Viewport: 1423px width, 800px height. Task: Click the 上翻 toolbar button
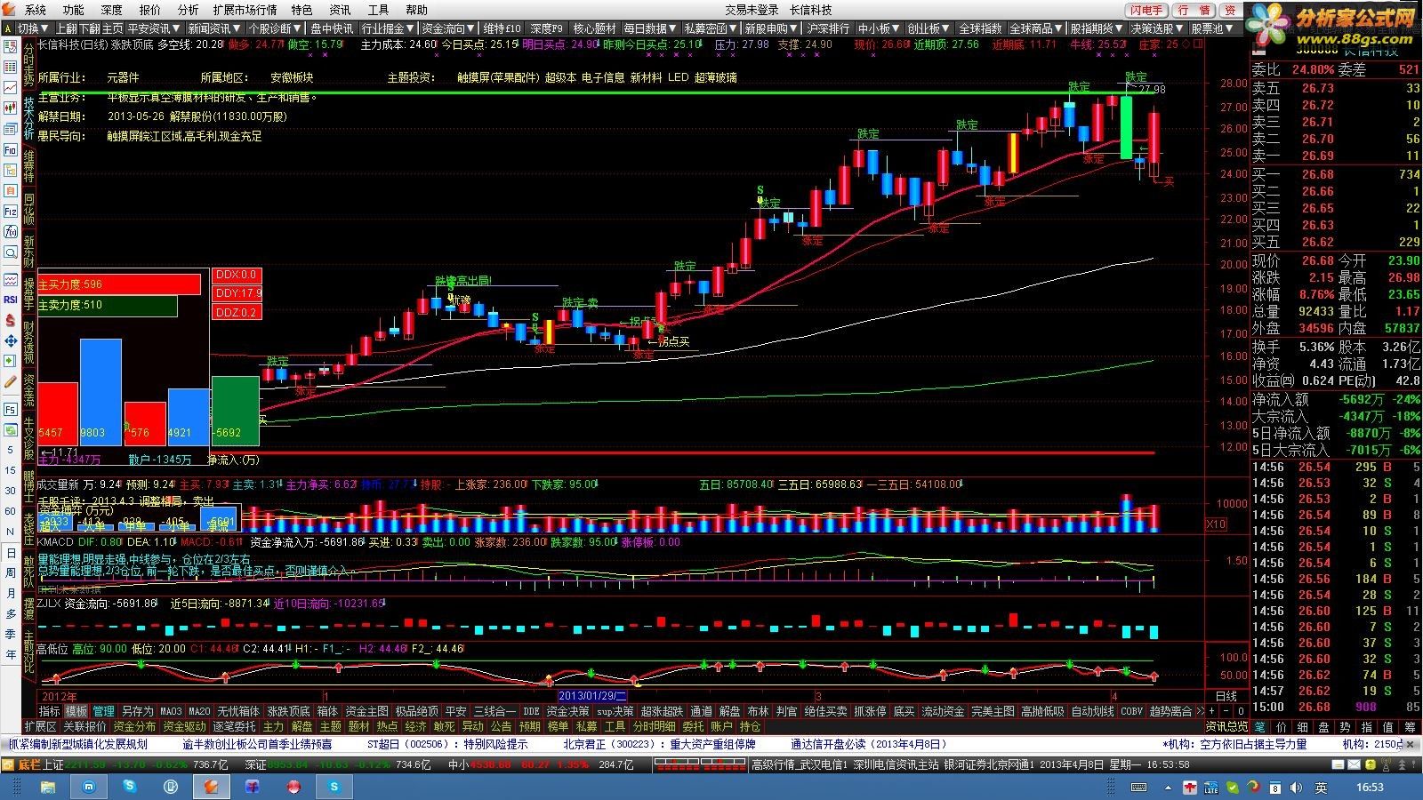67,28
